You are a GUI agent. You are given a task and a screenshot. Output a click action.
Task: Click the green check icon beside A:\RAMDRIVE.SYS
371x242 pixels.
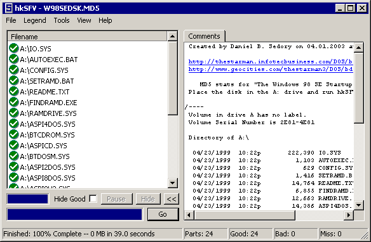pos(14,113)
